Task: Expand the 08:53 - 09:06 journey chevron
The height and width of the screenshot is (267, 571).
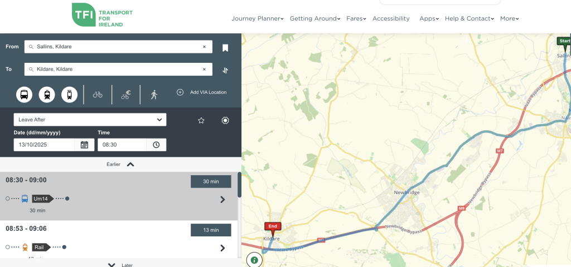Action: tap(223, 248)
